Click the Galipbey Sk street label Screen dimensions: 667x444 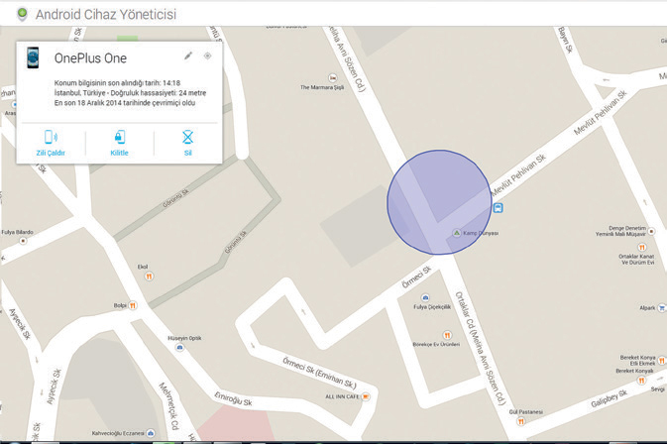click(610, 398)
